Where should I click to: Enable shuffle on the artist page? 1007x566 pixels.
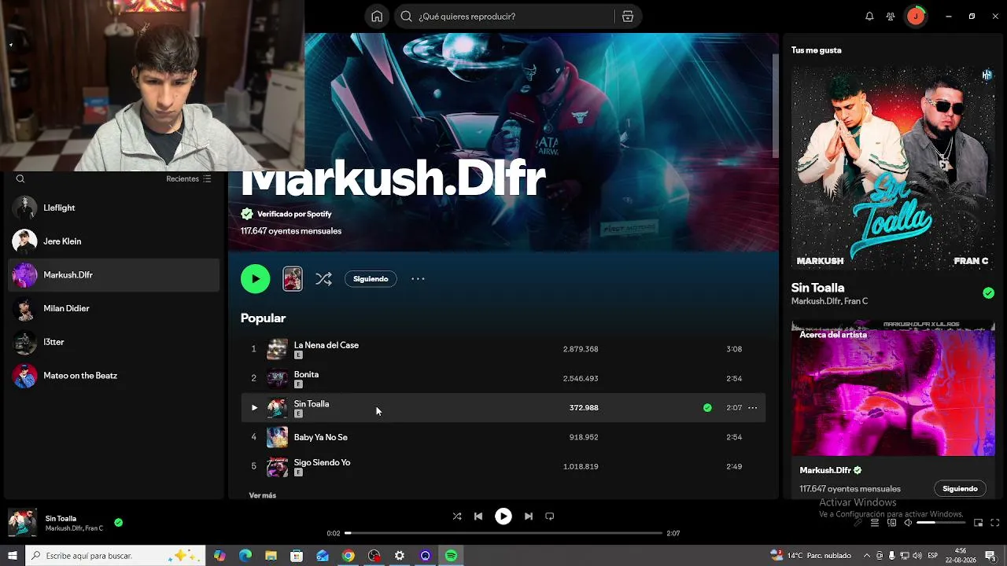pyautogui.click(x=323, y=279)
